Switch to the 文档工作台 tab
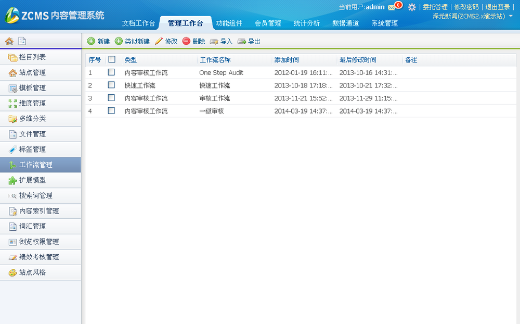Viewport: 520px width, 324px height. coord(139,23)
